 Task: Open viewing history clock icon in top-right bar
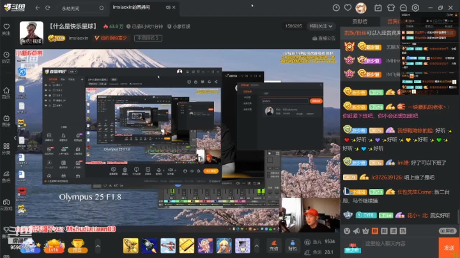[x=336, y=8]
